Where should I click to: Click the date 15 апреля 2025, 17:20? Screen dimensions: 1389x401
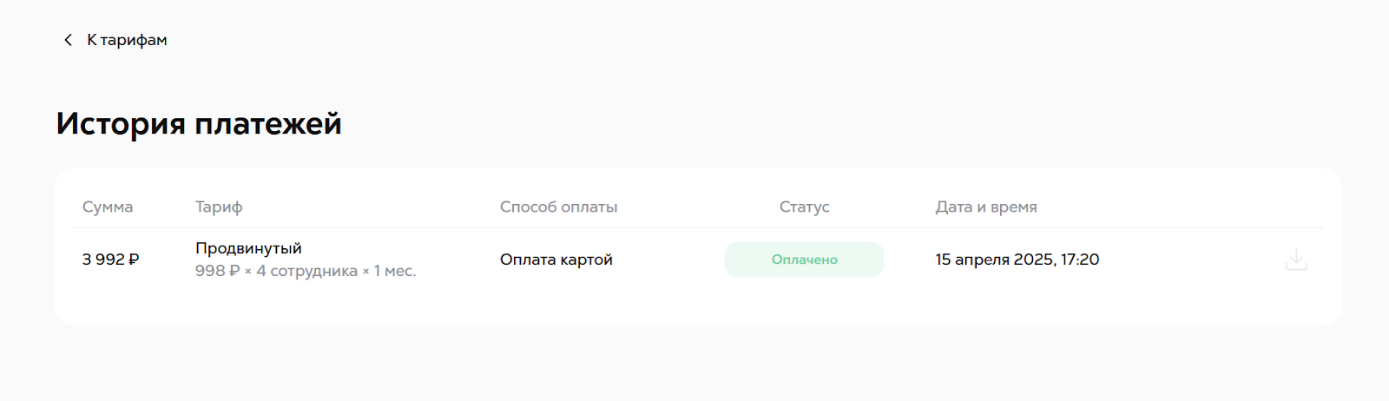click(x=1017, y=260)
